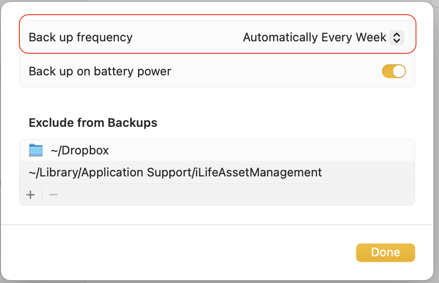Click the Dropbox folder icon
The height and width of the screenshot is (283, 439).
click(35, 150)
